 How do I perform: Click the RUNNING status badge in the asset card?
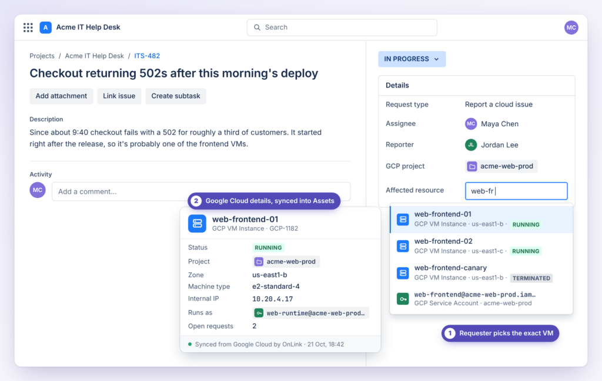point(268,248)
